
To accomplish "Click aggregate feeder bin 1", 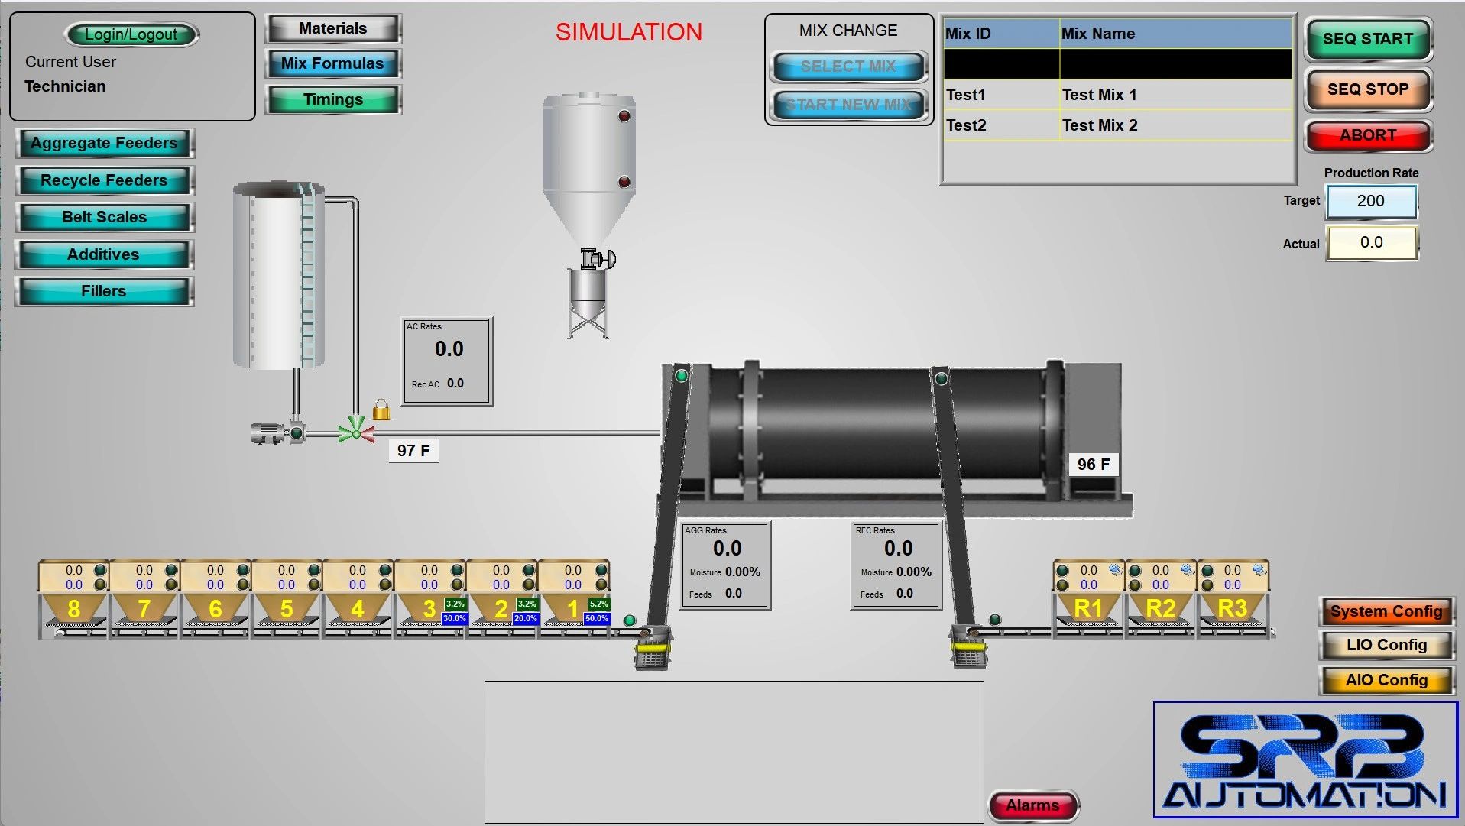I will (573, 608).
